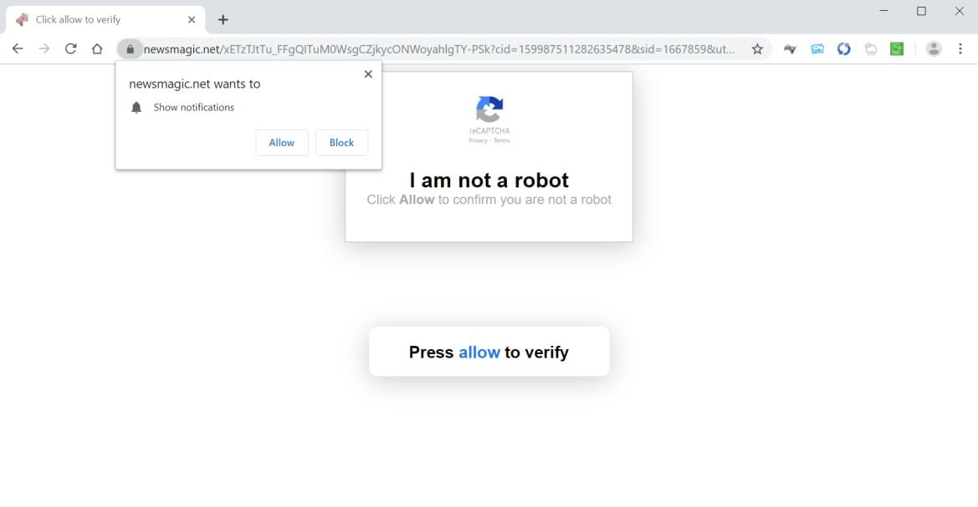978x507 pixels.
Task: Go back to the previous page
Action: tap(18, 48)
